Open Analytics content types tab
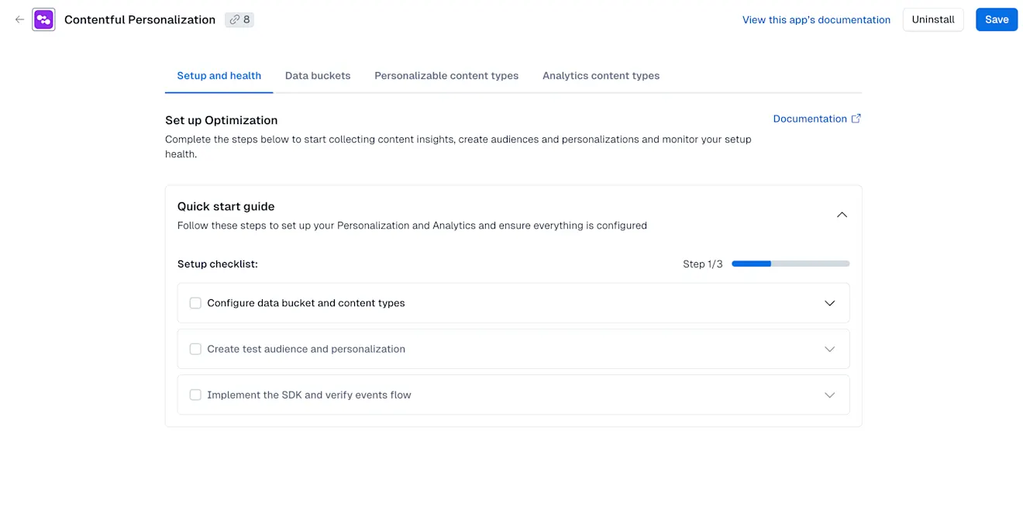 point(601,76)
